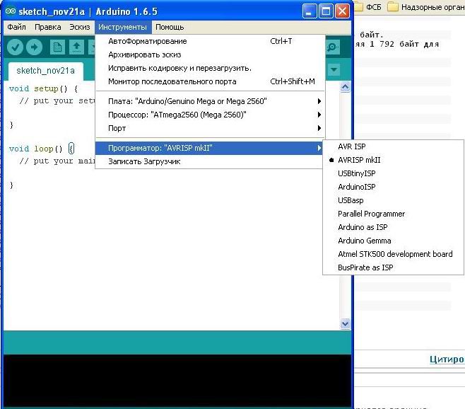This screenshot has width=465, height=409.
Task: Open the Эскиз menu
Action: pyautogui.click(x=79, y=27)
